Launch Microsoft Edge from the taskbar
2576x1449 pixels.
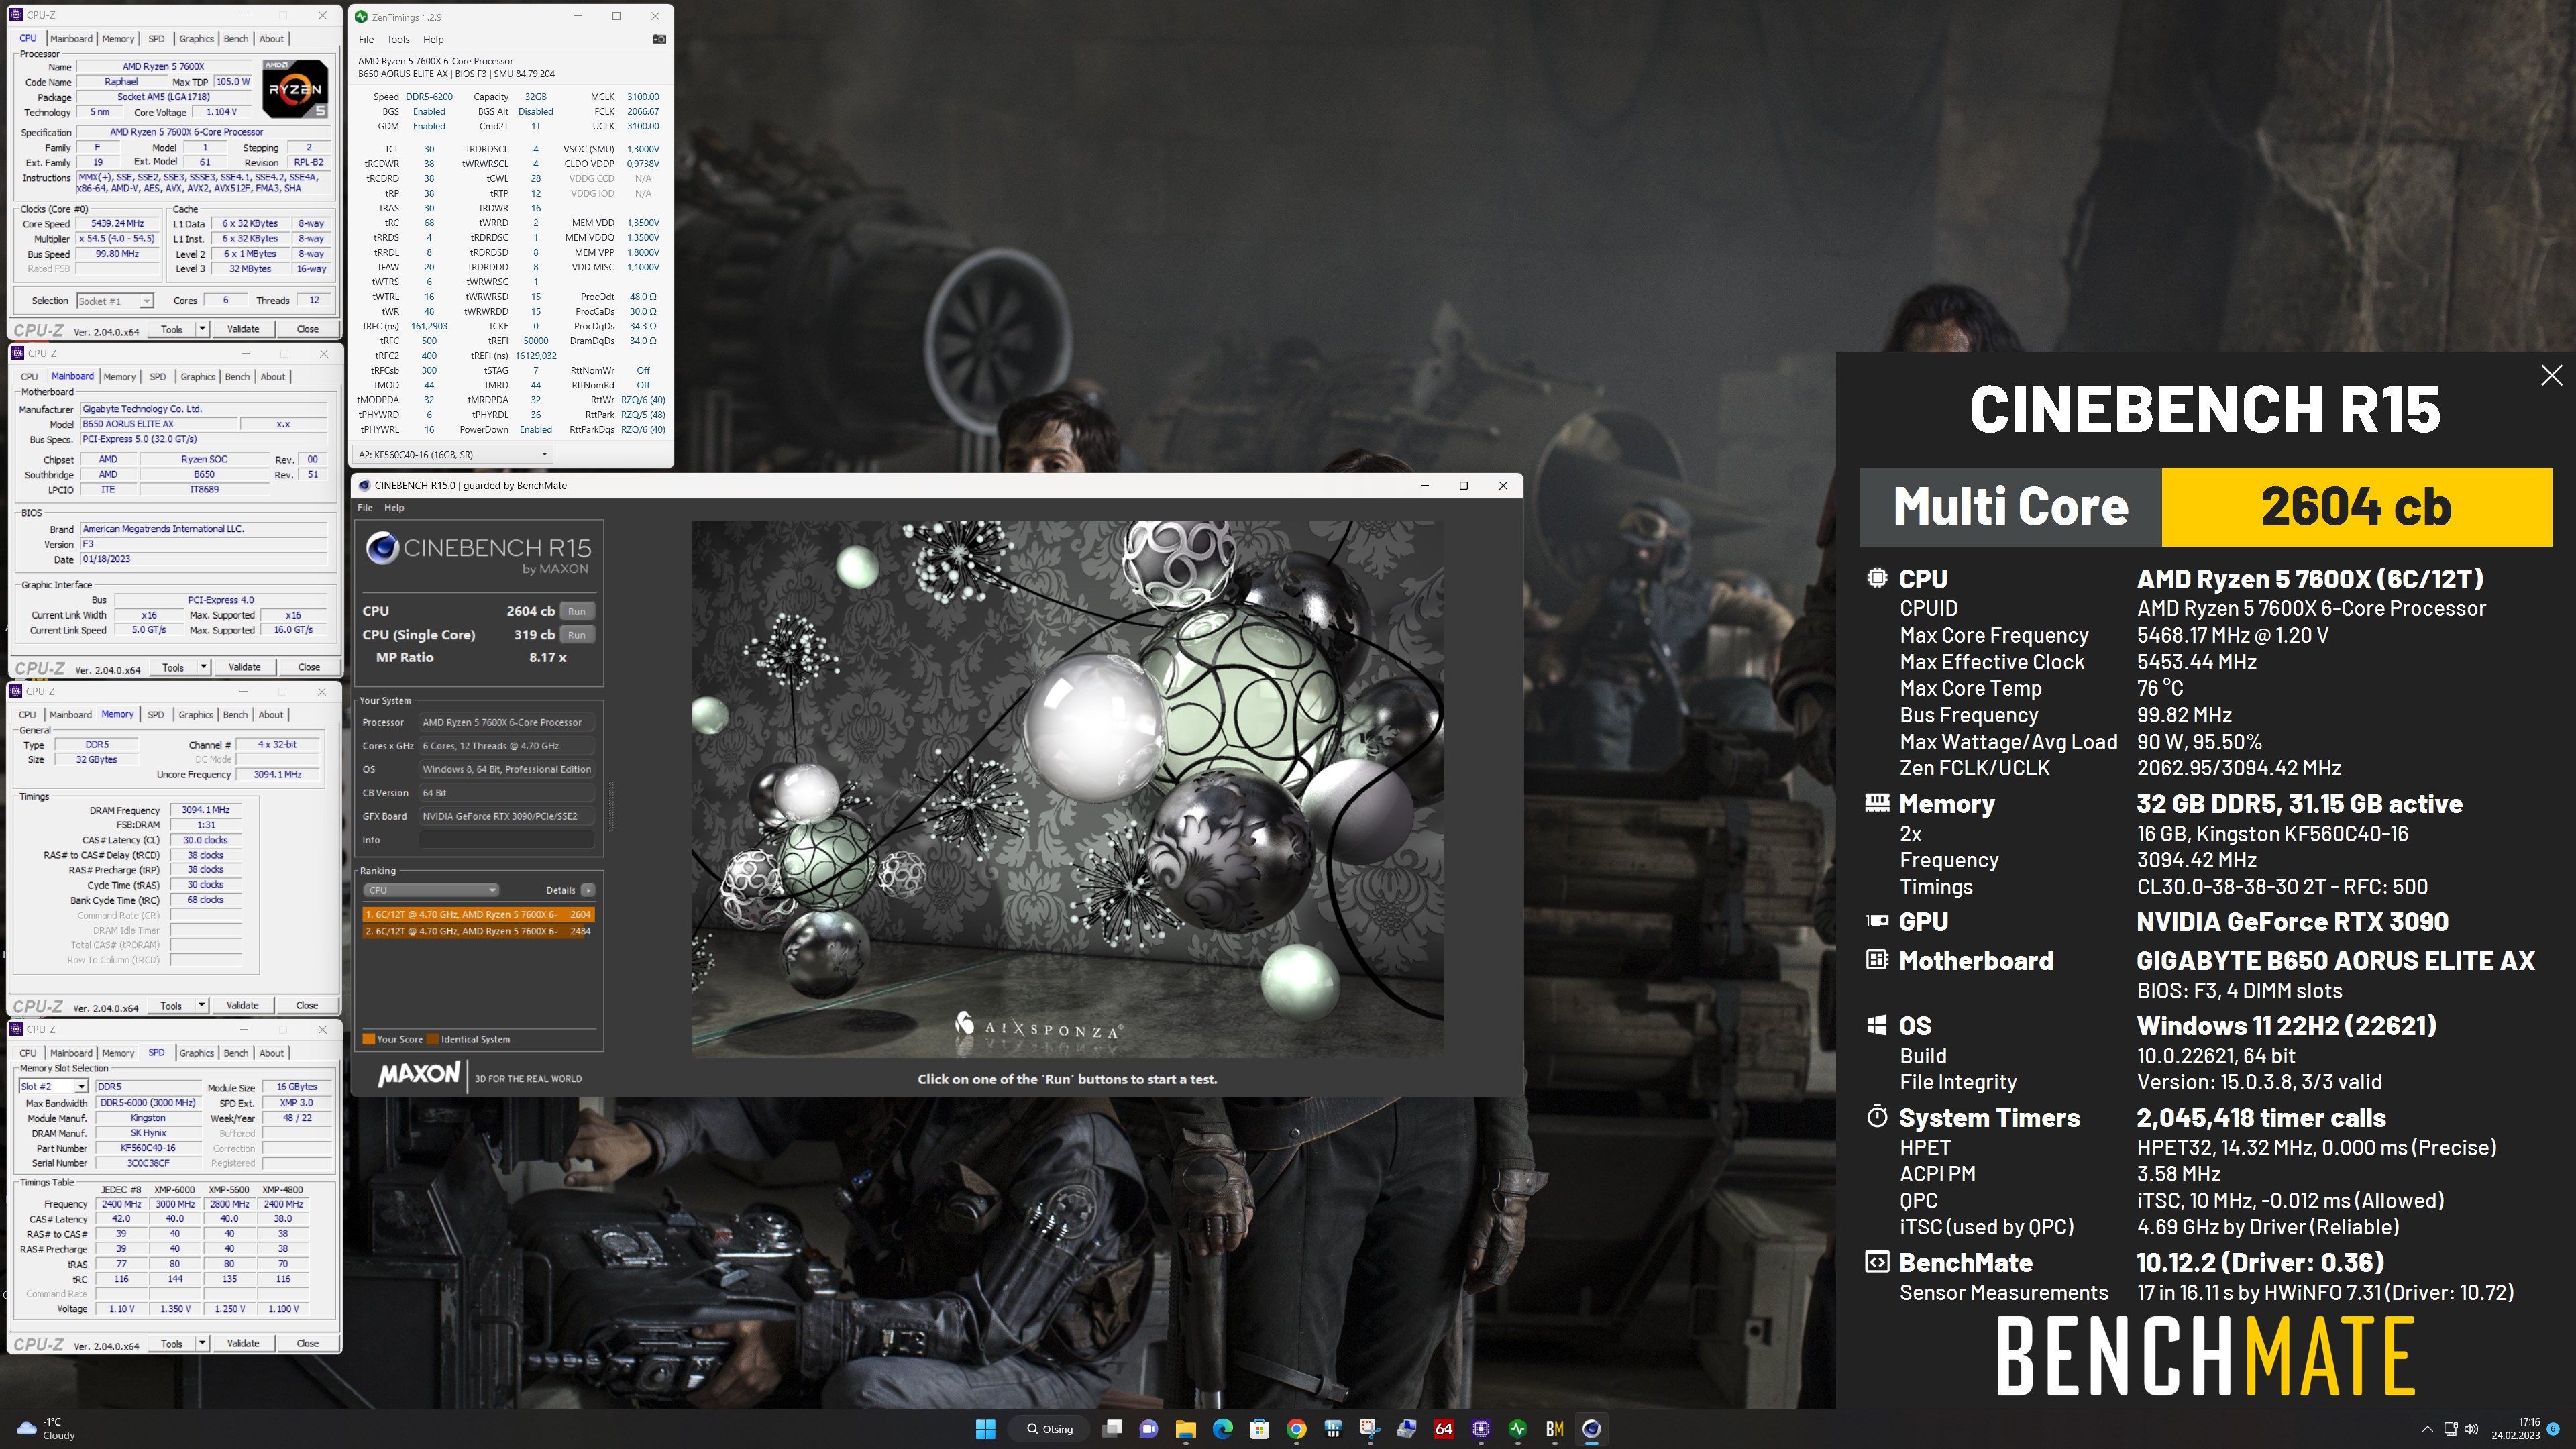[x=1223, y=1429]
